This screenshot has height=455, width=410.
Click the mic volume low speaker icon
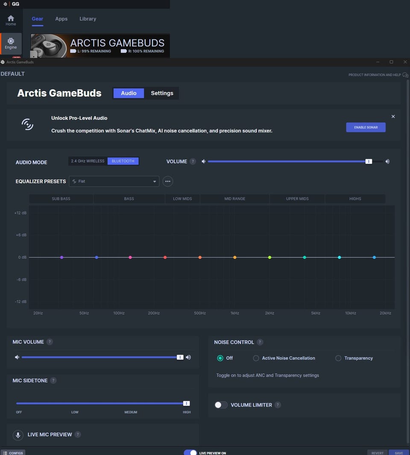click(17, 357)
